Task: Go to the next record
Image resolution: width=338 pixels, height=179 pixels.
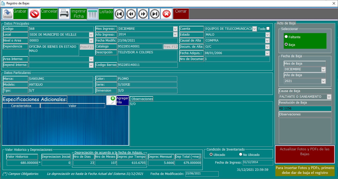Action: 143,14
